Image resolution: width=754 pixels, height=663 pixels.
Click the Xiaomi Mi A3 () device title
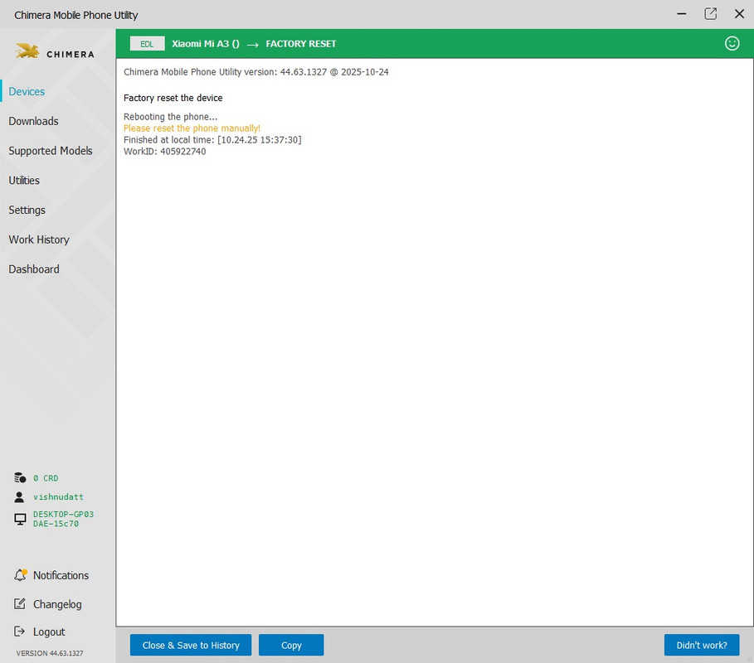206,44
